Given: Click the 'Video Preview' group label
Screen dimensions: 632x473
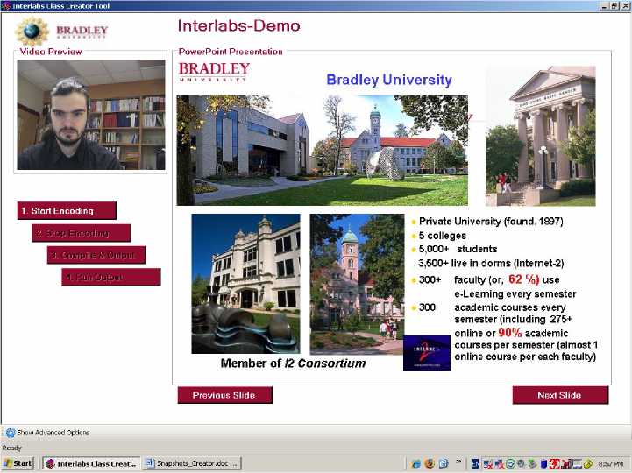Looking at the screenshot, I should pos(51,52).
